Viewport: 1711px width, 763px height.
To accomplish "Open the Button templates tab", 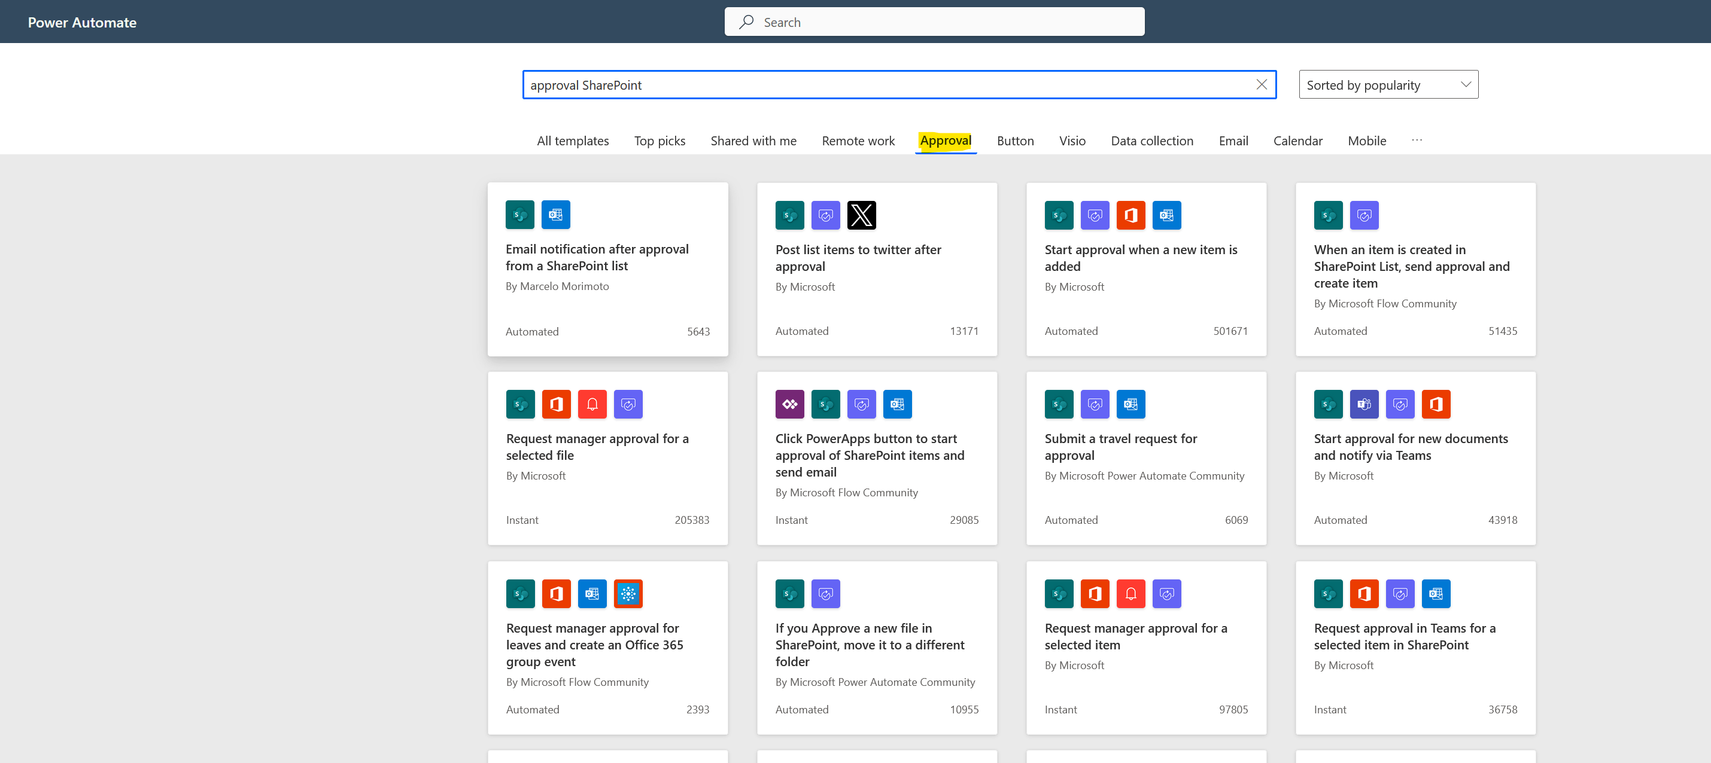I will [x=1015, y=141].
